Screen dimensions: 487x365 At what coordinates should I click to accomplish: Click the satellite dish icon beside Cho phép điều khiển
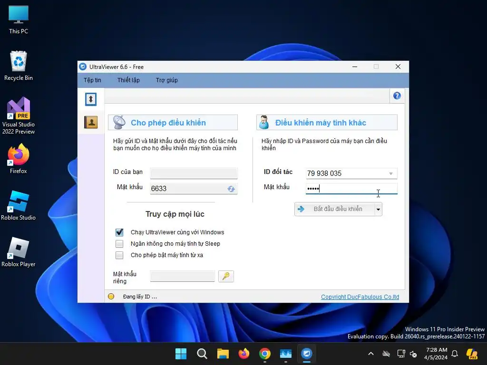click(119, 122)
